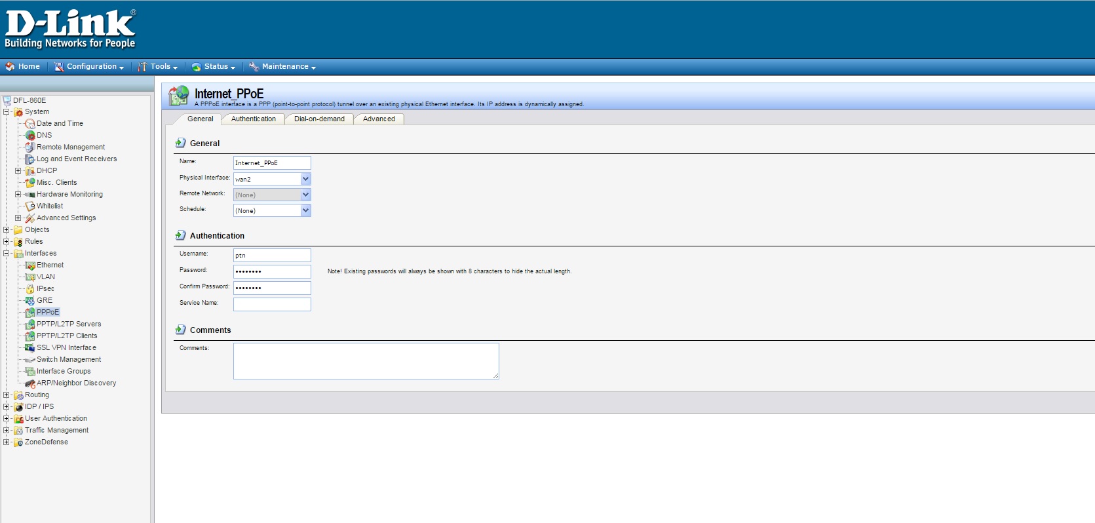Click the D-Link logo

tap(70, 29)
